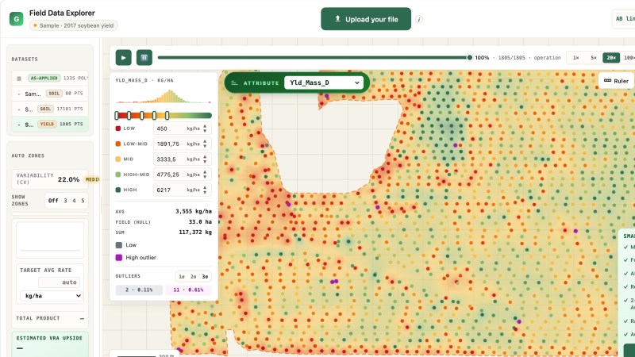
Task: Click the playback progress slider knob at 100%
Action: point(469,57)
